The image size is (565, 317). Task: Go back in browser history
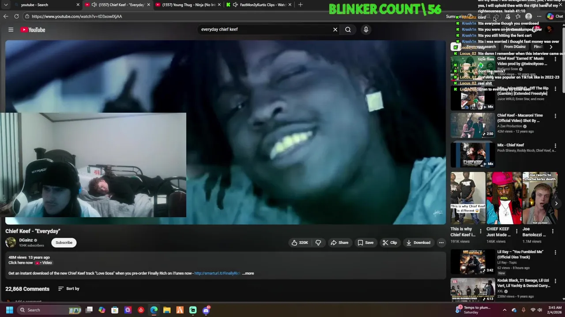[x=6, y=16]
